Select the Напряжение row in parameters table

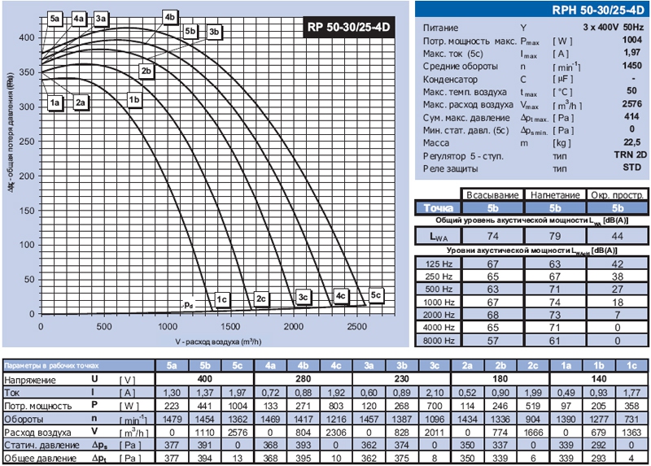[x=33, y=380]
